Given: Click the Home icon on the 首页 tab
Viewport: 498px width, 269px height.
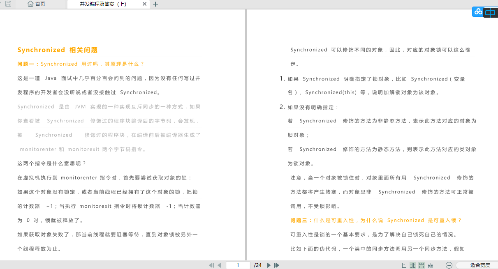Looking at the screenshot, I should click(x=30, y=4).
